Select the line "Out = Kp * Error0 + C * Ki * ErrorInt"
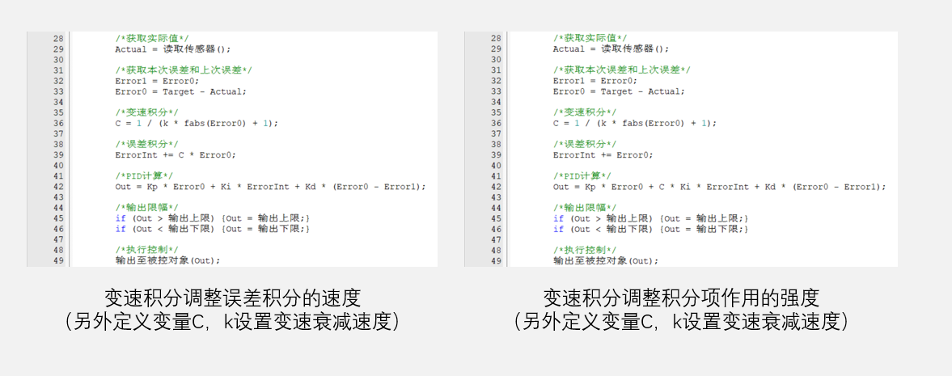Screen dimensions: 952x376 point(719,187)
